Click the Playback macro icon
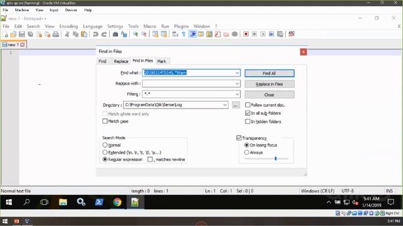The height and width of the screenshot is (226, 403). (263, 34)
